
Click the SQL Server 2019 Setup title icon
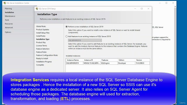[x=37, y=9]
